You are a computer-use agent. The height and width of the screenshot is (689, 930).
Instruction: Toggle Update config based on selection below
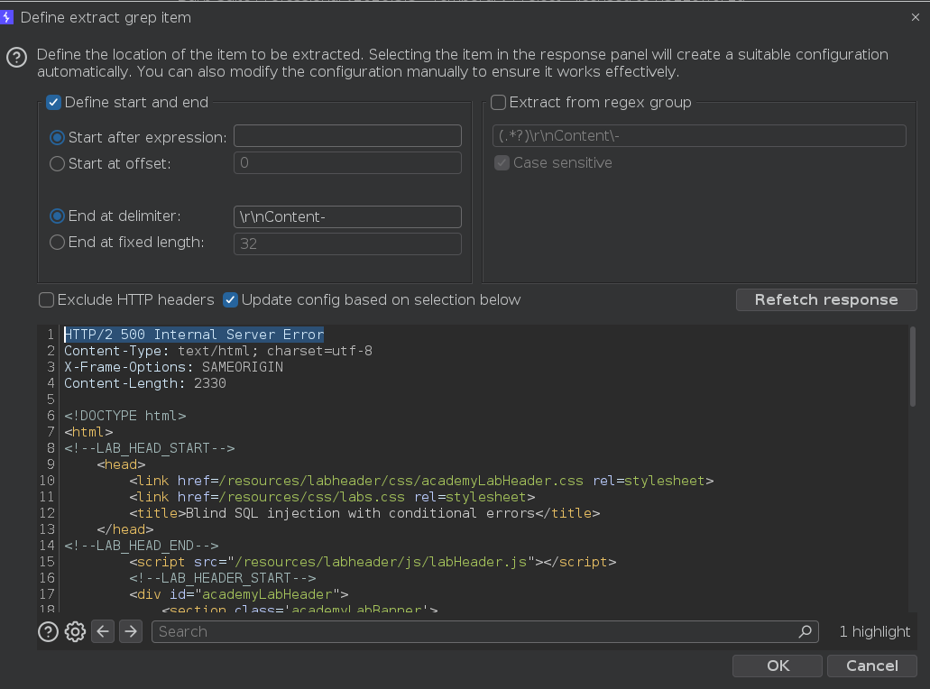coord(230,300)
